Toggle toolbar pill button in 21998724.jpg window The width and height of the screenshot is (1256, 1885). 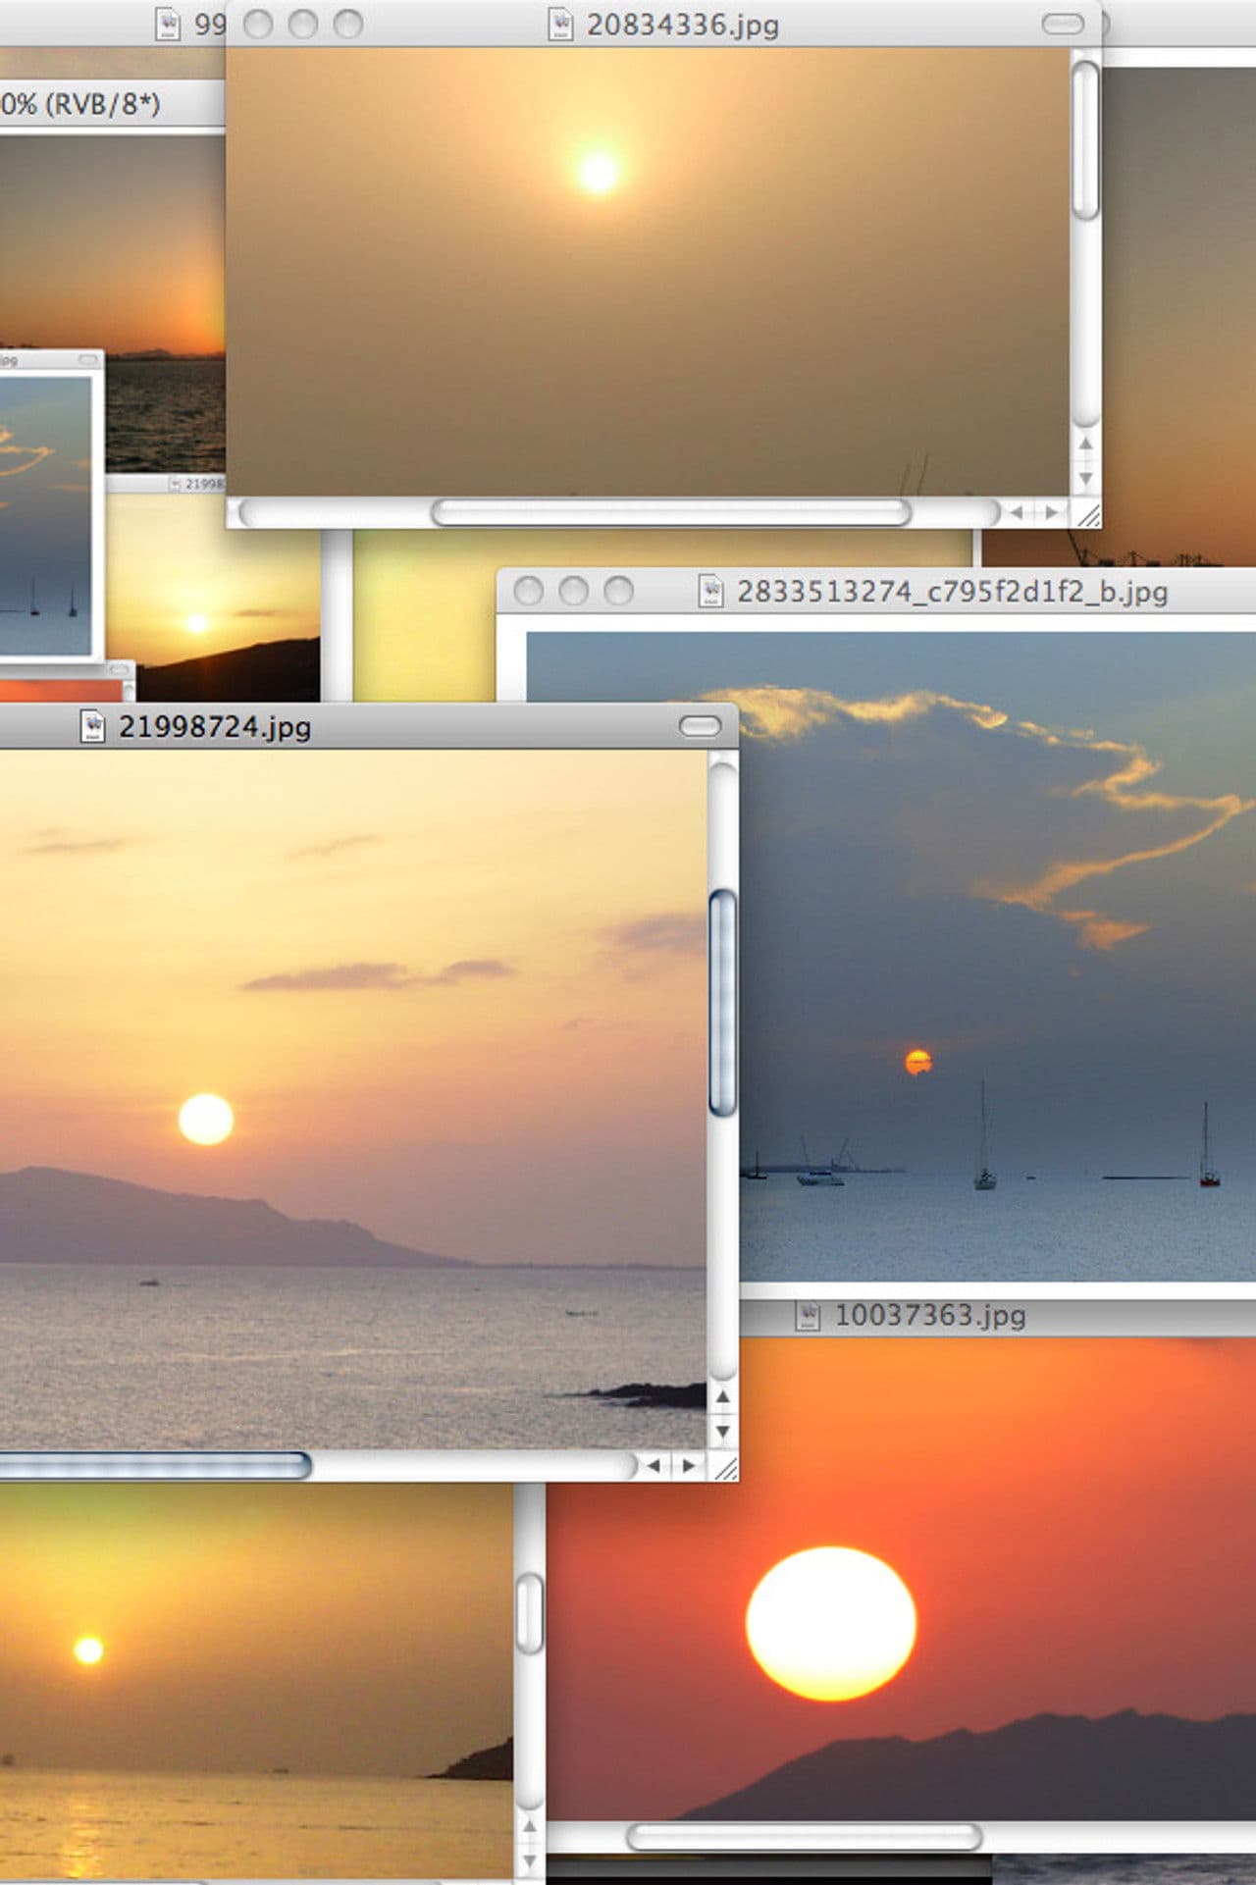tap(700, 726)
